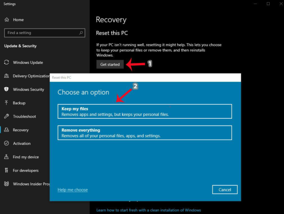Viewport: 284px width, 214px height.
Task: Open Troubleshoot wrench icon
Action: [x=7, y=116]
